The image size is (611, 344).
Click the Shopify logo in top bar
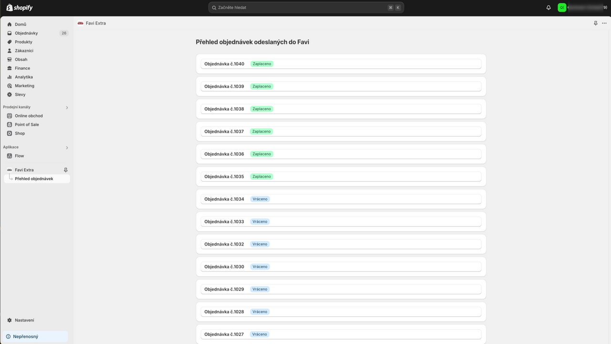[x=20, y=8]
